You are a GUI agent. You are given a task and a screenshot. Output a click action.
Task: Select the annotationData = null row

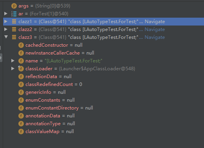(104, 116)
